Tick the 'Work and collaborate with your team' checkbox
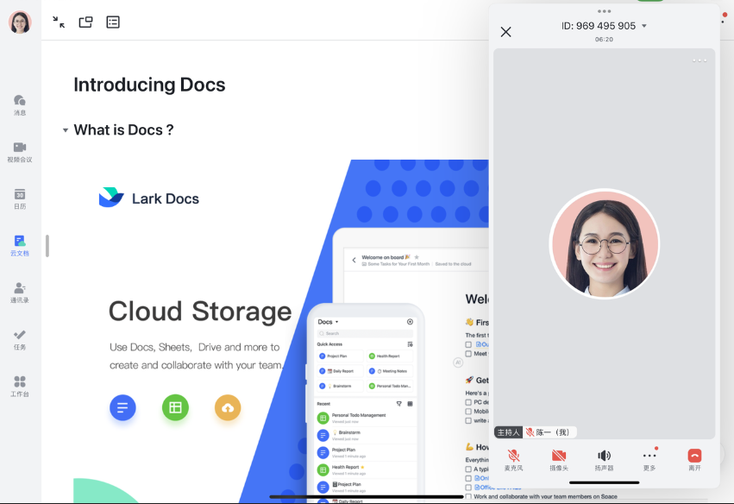The image size is (734, 504). tap(468, 496)
